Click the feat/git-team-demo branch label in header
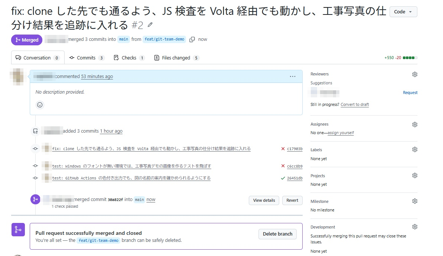443x256 pixels. (165, 39)
